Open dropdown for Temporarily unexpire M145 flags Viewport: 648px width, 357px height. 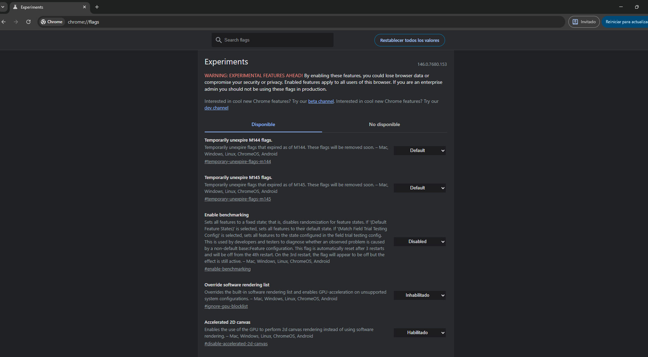coord(419,188)
